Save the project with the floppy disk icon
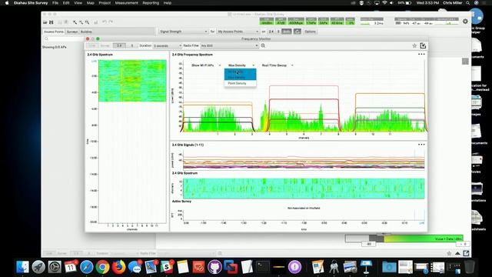 (x=52, y=22)
